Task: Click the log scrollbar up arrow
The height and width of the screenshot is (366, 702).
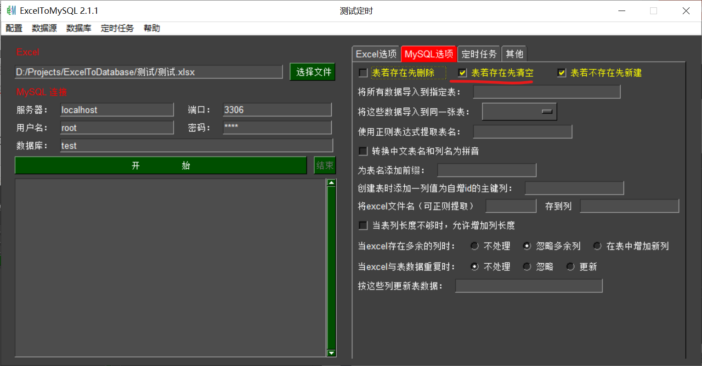Action: click(331, 183)
